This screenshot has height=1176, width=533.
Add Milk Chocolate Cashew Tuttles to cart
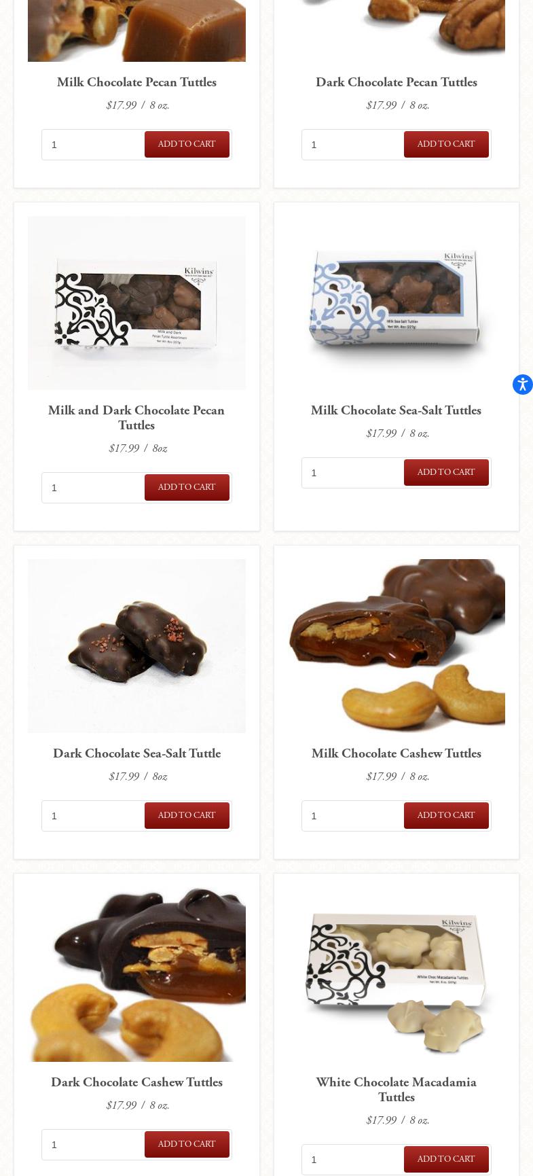(x=446, y=815)
